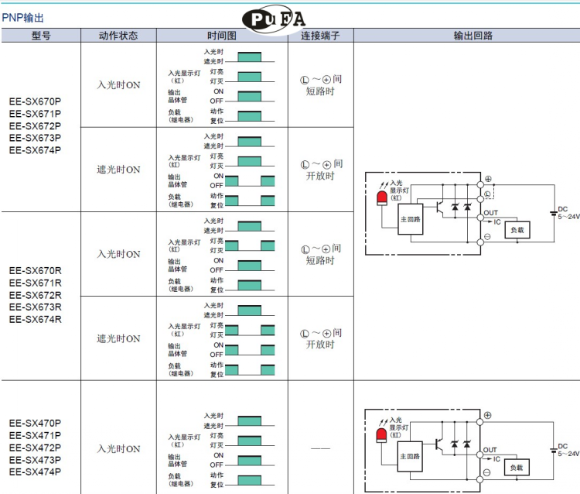Image resolution: width=580 pixels, height=494 pixels.
Task: Click 入光时ON in the EE-SX670R group
Action: click(x=118, y=254)
